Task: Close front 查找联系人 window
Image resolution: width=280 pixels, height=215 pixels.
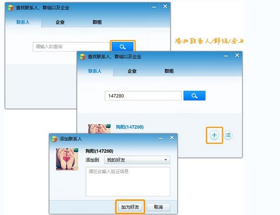Action: point(237,55)
